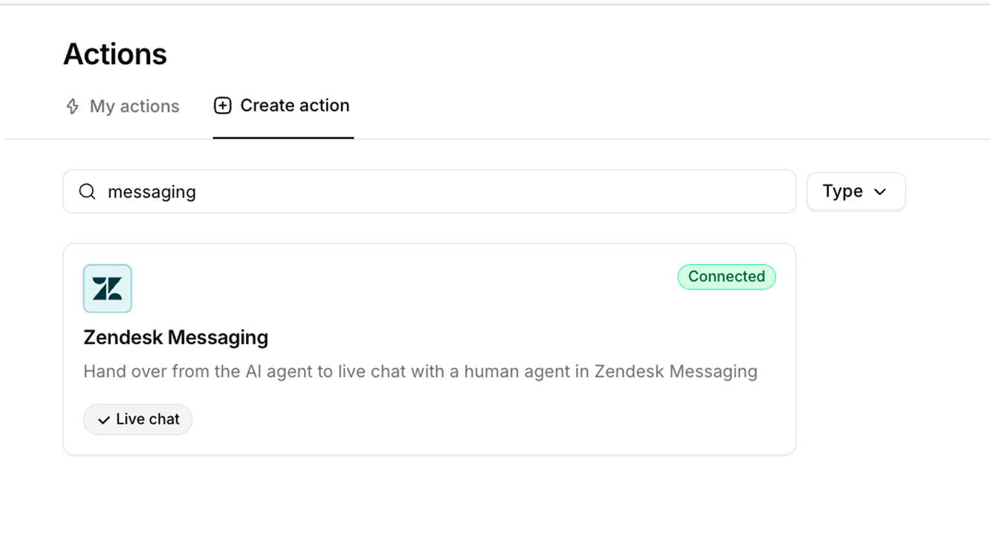Click the magnifying glass search icon

(x=88, y=191)
